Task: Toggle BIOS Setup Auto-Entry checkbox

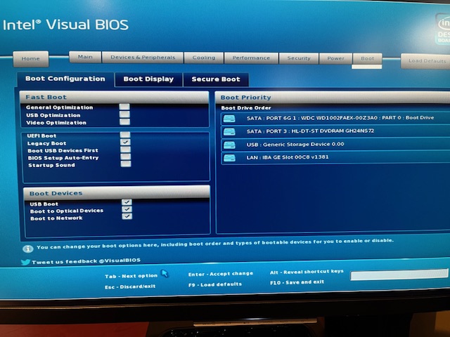Action: click(x=126, y=157)
